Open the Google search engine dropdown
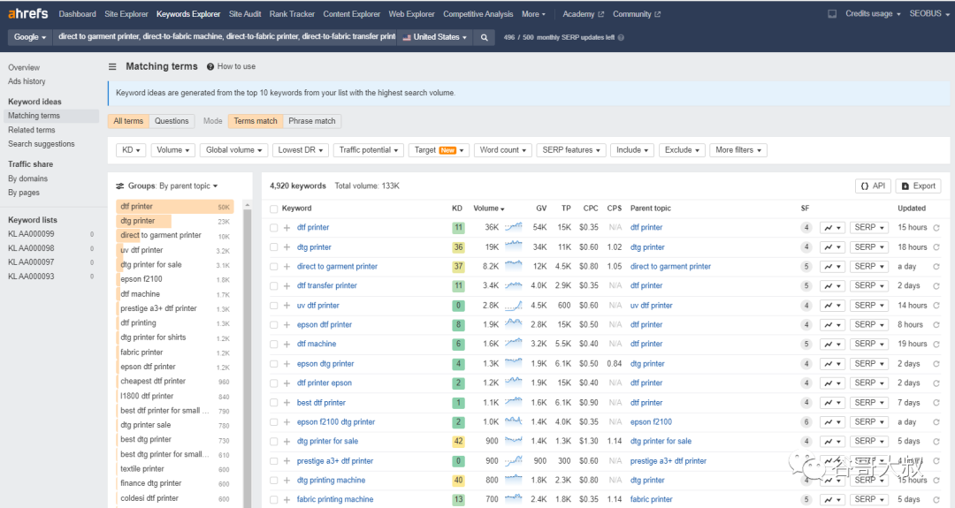 pyautogui.click(x=30, y=37)
